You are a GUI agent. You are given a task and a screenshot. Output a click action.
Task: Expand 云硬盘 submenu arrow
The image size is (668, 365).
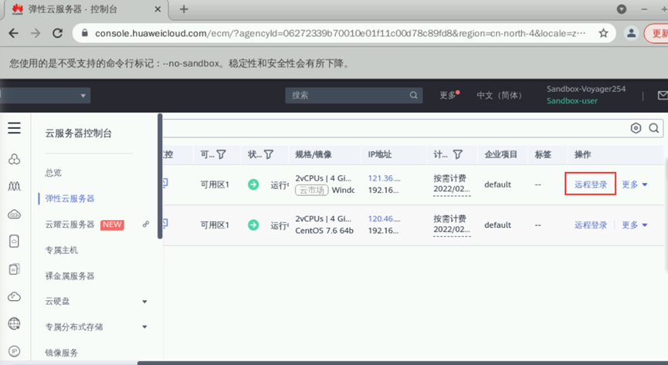pyautogui.click(x=145, y=302)
